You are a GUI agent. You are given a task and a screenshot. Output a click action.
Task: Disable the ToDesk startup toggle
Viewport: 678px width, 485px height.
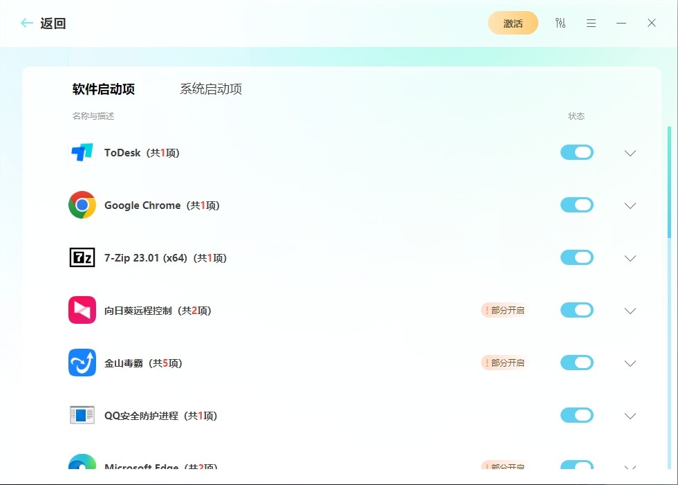tap(577, 152)
